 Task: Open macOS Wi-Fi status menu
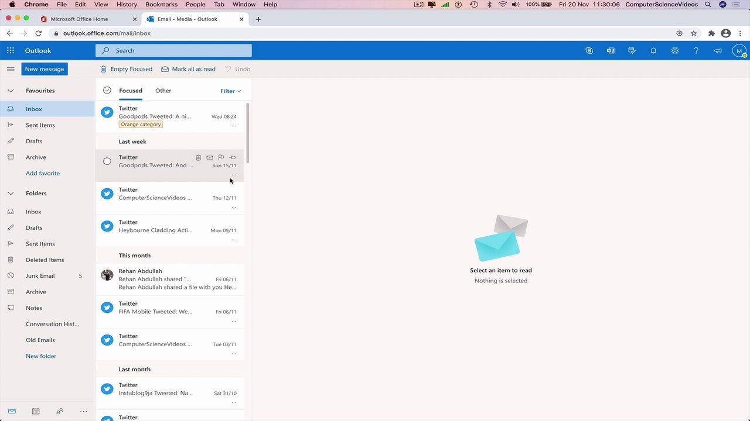click(x=503, y=4)
